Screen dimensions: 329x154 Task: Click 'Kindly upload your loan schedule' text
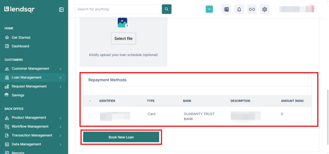coord(123,55)
